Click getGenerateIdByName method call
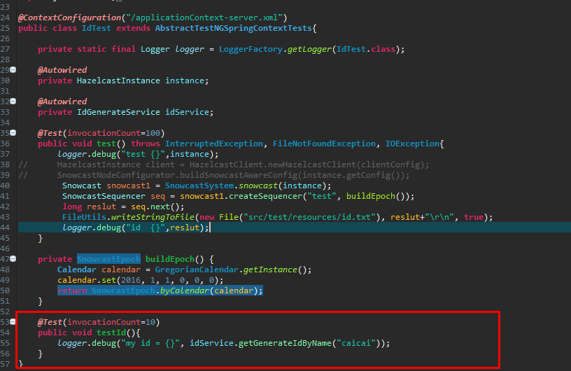Screen dimensions: 571x371 click(285, 343)
